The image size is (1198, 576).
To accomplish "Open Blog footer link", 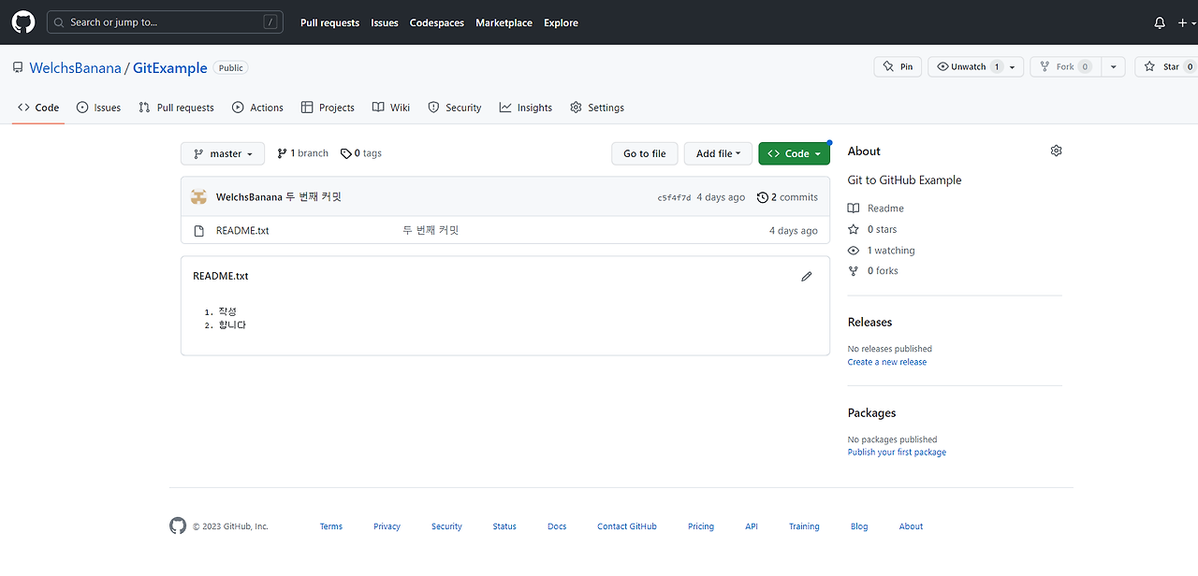I will click(859, 526).
